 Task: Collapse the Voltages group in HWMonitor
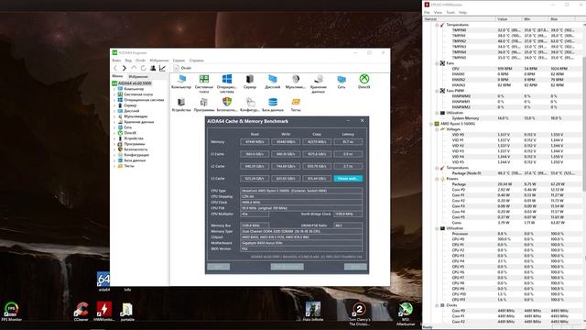[437, 129]
